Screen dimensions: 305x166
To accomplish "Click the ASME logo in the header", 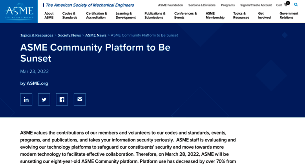I will click(19, 11).
